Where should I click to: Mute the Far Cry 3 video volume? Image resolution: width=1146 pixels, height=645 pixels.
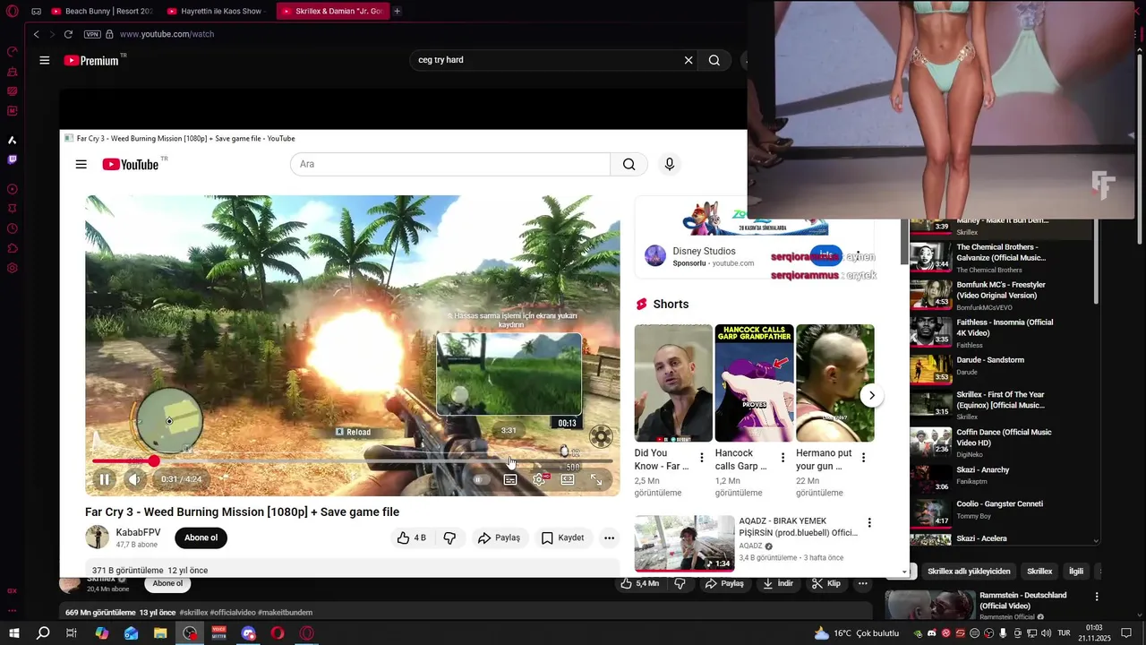click(x=133, y=479)
